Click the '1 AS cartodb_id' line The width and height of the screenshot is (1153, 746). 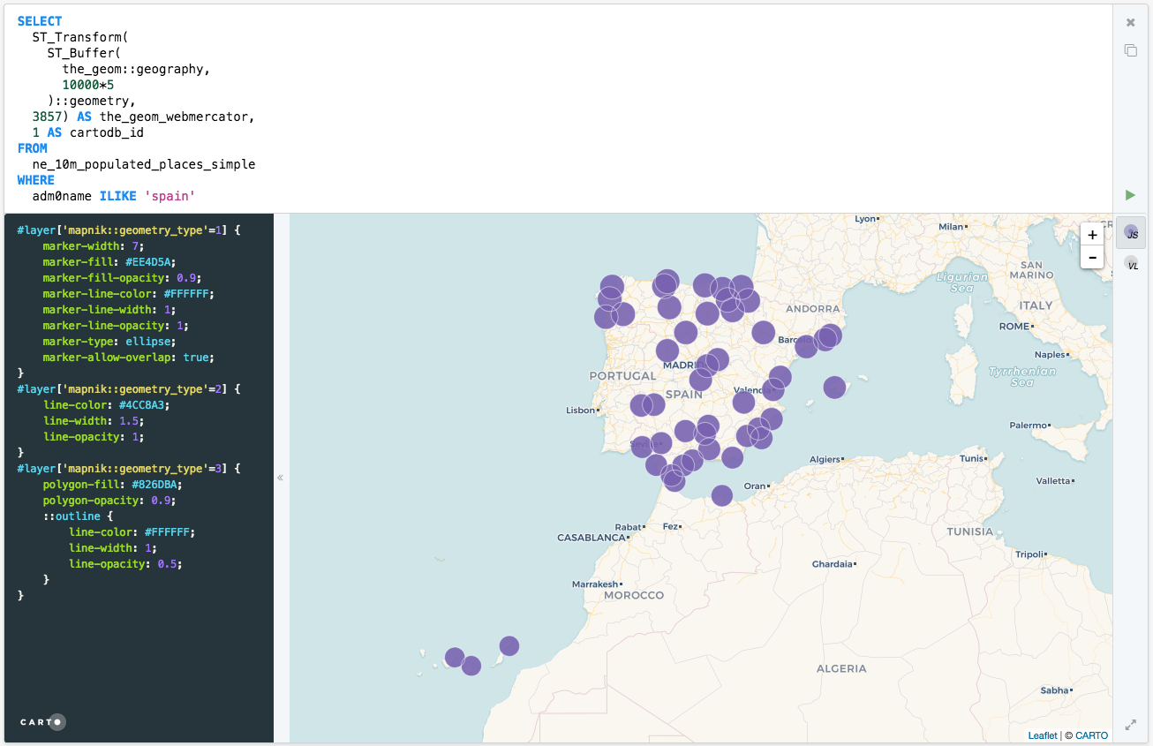click(x=87, y=132)
